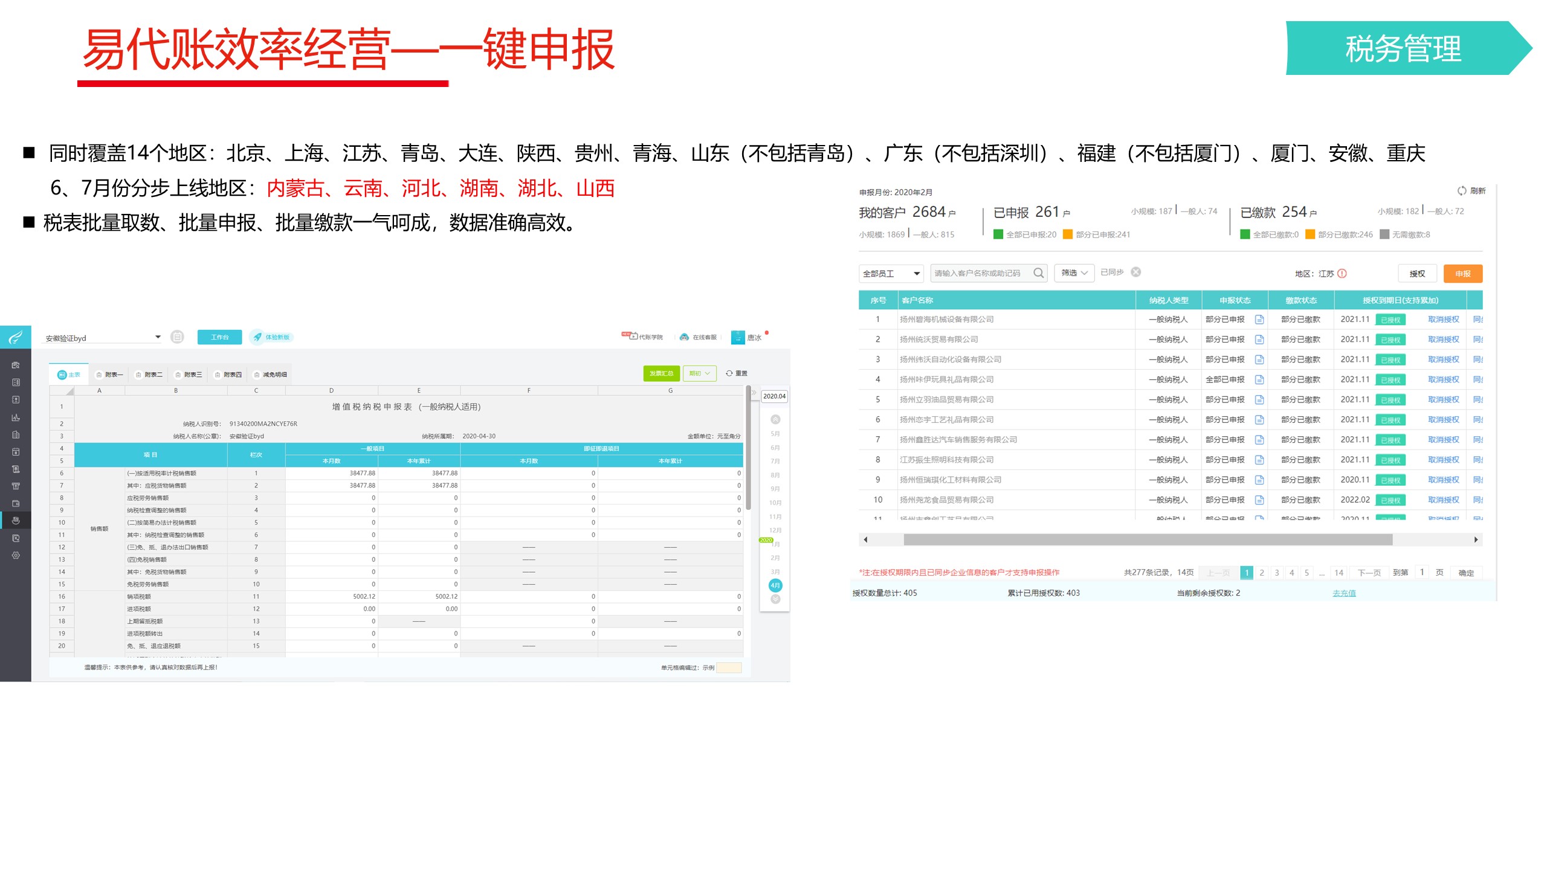Switch to the 附表二 tab
Viewport: 1547px width, 870px height.
click(149, 375)
